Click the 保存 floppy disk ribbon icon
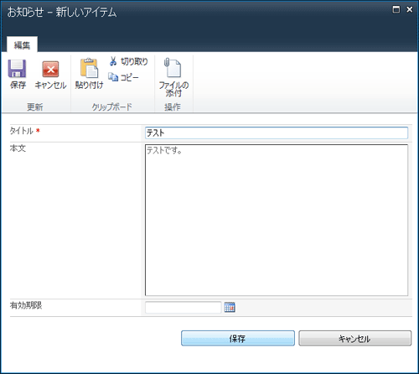 pos(18,69)
